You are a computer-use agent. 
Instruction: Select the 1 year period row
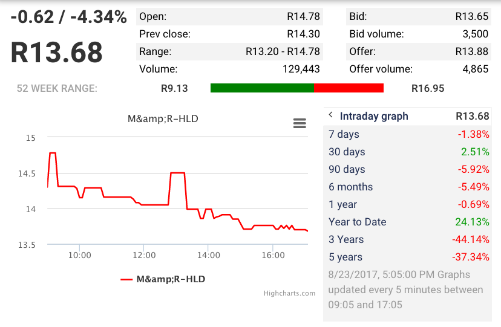[x=408, y=204]
